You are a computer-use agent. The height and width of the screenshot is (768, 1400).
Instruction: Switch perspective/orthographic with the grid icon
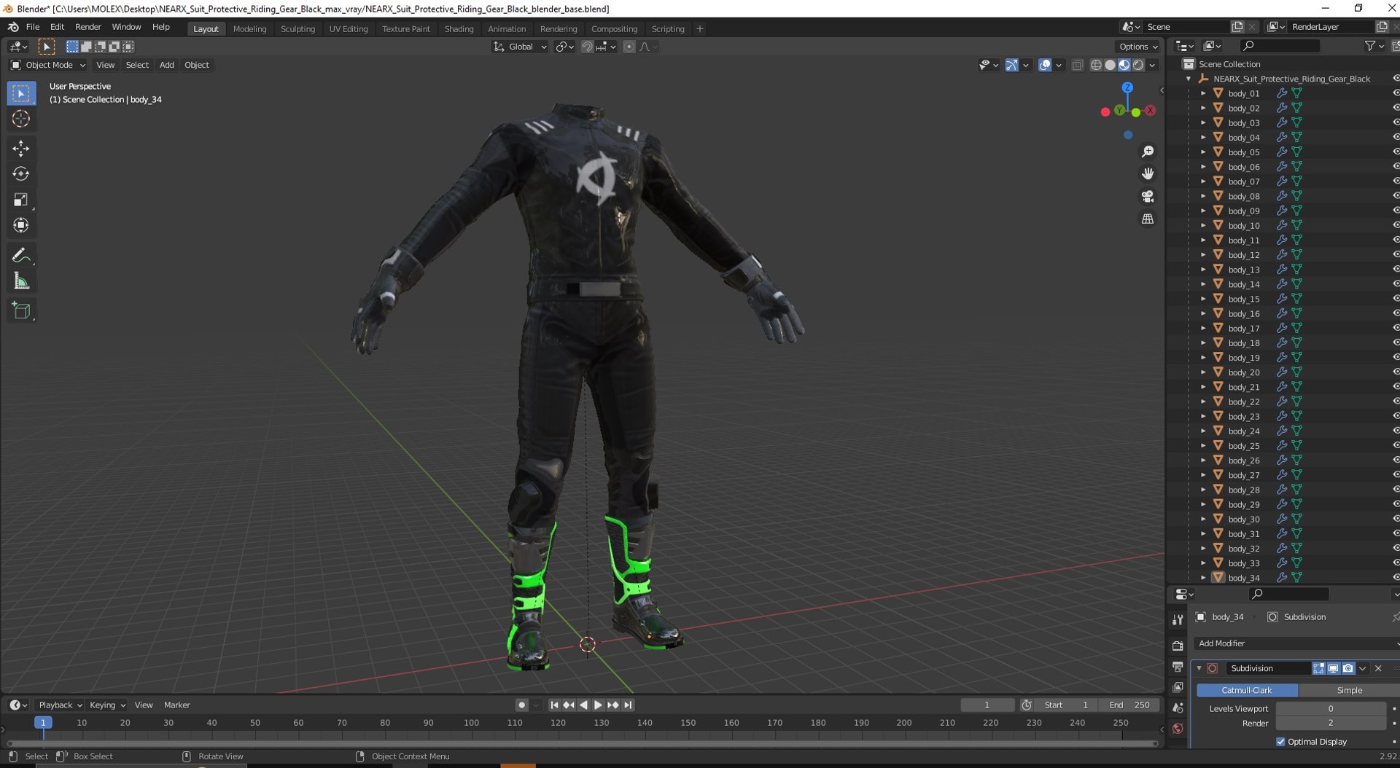coord(1148,219)
